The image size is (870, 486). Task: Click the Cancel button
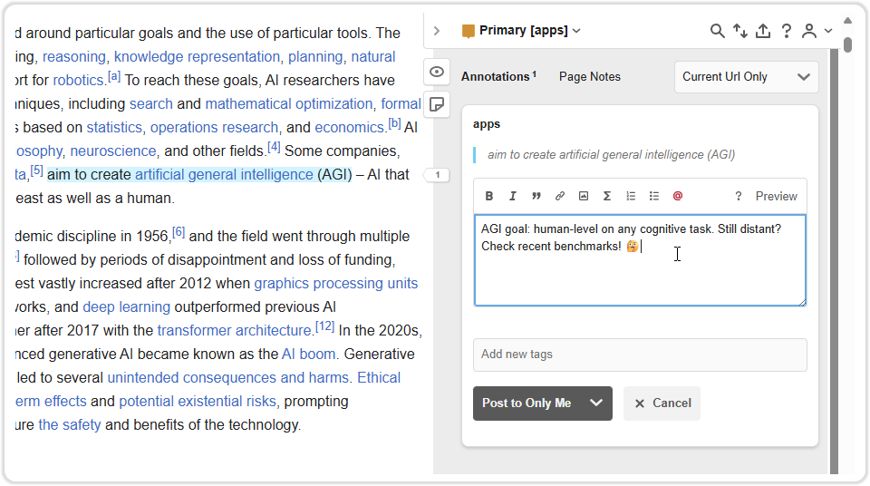click(x=662, y=403)
